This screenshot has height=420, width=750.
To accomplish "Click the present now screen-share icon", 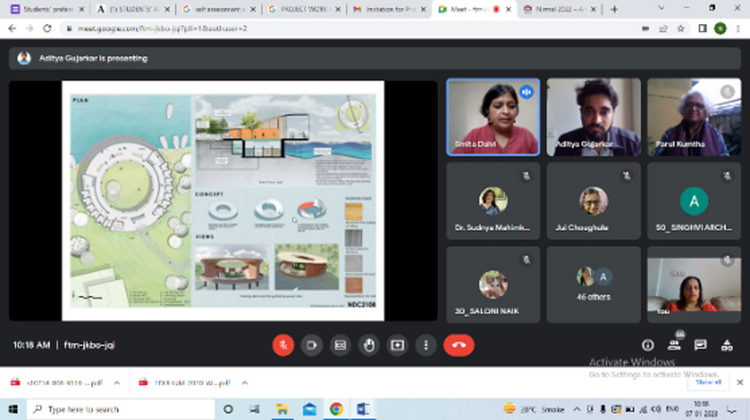I will point(397,345).
